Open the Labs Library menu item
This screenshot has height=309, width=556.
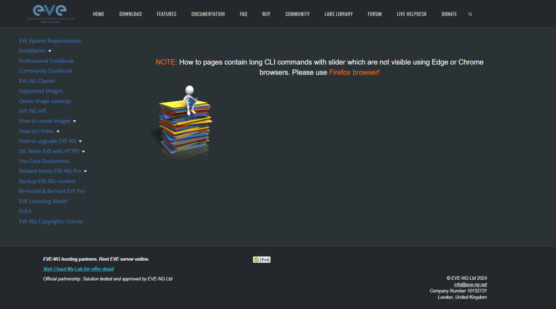coord(339,14)
